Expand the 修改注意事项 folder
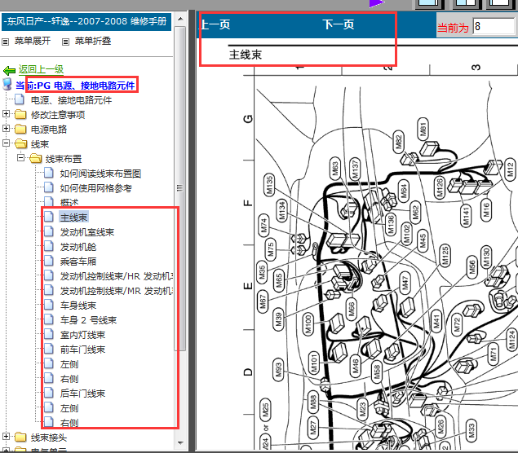518x453 pixels. 6,114
